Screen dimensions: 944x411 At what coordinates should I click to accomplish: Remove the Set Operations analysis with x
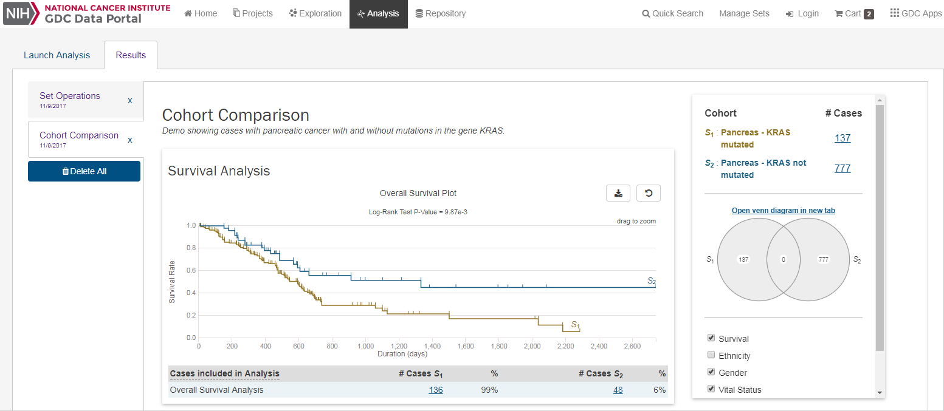129,101
